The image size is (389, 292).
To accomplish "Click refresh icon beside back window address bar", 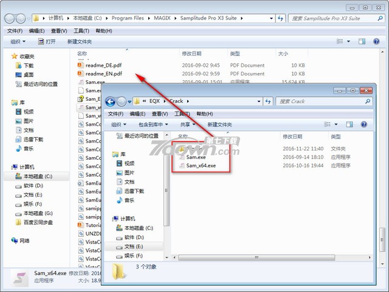I will [x=280, y=18].
